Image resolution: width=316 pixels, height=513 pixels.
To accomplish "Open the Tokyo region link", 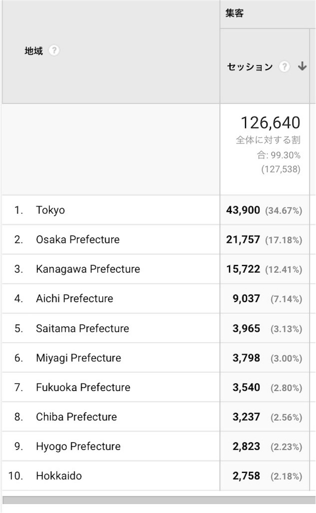I will click(x=50, y=210).
